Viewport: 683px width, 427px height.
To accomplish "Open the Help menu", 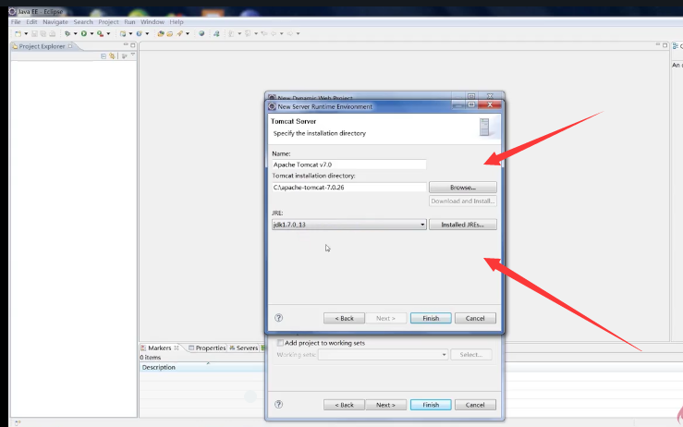I will 177,22.
